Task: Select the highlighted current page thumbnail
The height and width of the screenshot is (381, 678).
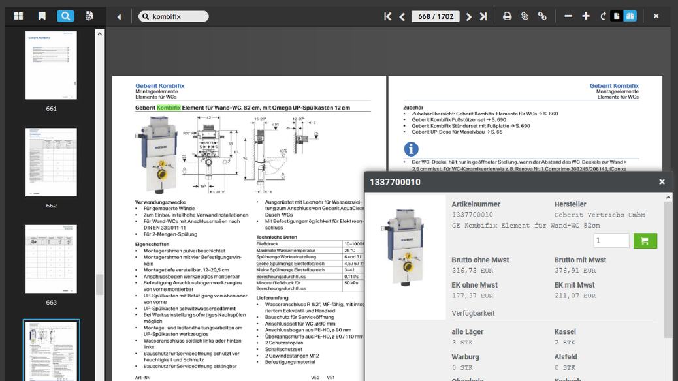Action: click(x=51, y=350)
